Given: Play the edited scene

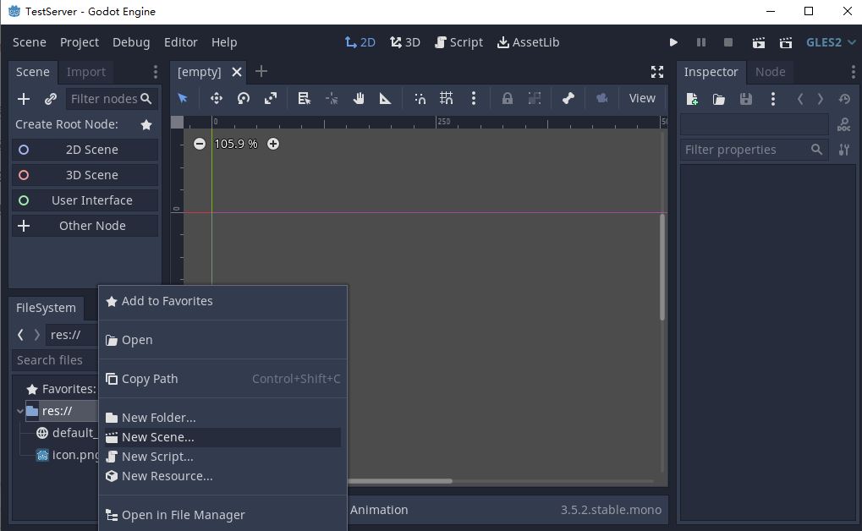Looking at the screenshot, I should [759, 42].
